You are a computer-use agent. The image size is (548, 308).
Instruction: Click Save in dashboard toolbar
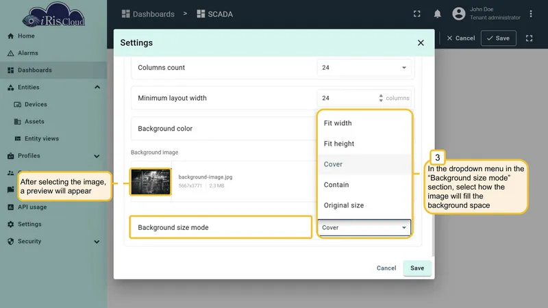click(x=499, y=38)
